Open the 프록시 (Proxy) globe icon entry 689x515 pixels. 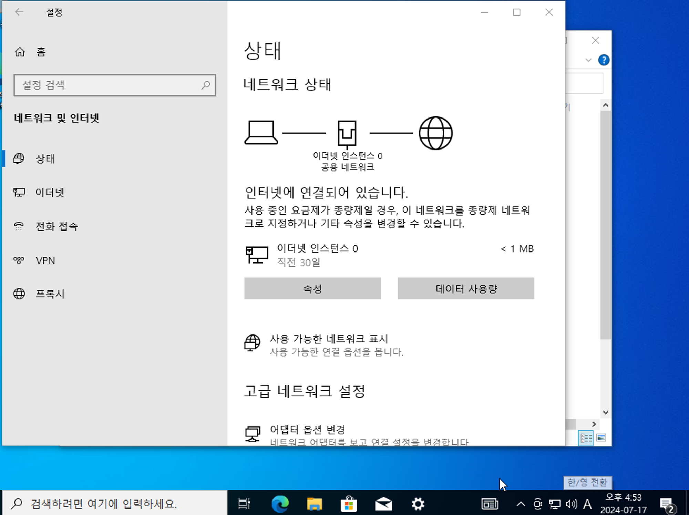19,294
